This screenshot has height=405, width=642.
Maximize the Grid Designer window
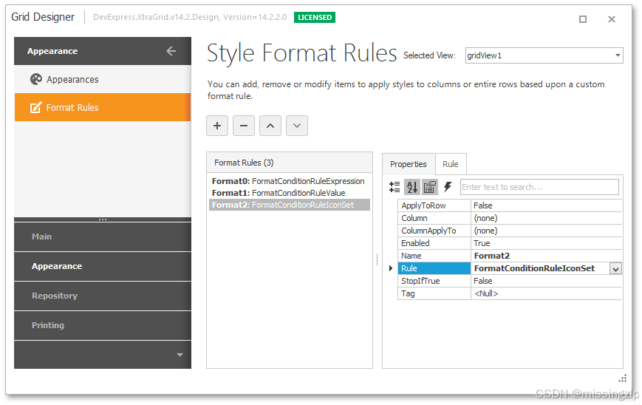pyautogui.click(x=583, y=18)
